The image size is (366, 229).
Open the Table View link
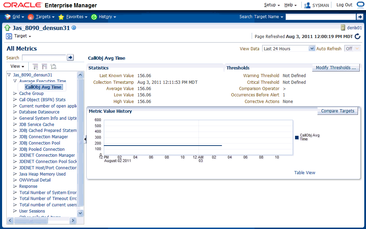point(304,173)
